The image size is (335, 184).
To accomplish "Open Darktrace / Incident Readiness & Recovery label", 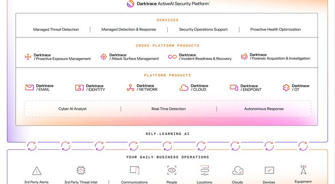I will 205,57.
